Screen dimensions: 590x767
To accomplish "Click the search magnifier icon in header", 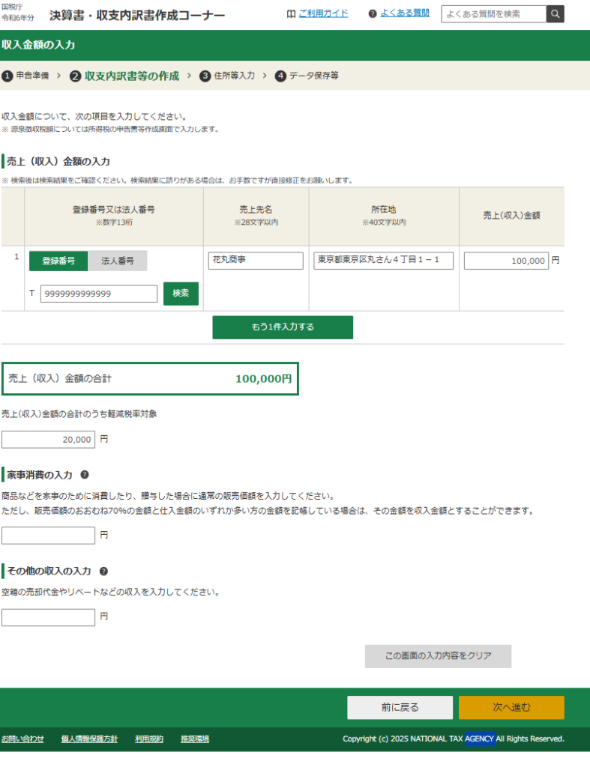I will [x=555, y=13].
